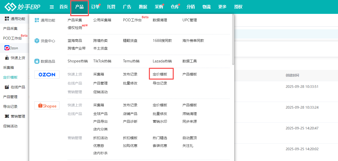
Task: Open Shopee 店铺产品 link
Action: click(130, 114)
